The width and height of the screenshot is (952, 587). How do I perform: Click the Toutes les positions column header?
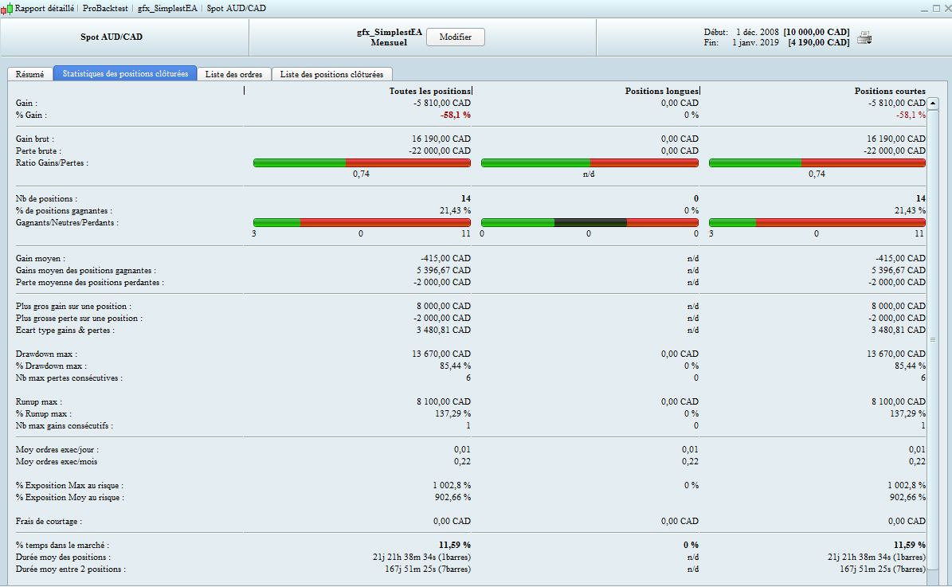click(x=430, y=91)
